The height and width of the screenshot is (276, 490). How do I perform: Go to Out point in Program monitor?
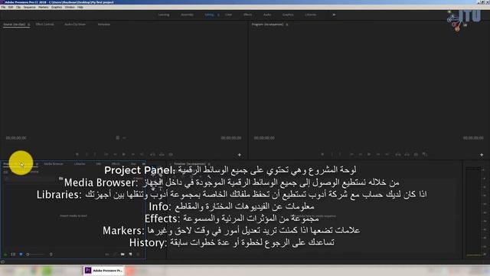click(x=387, y=154)
